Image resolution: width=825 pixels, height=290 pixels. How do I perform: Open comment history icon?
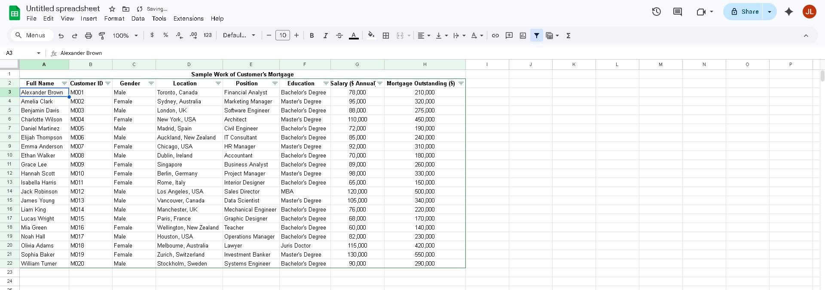pos(678,12)
